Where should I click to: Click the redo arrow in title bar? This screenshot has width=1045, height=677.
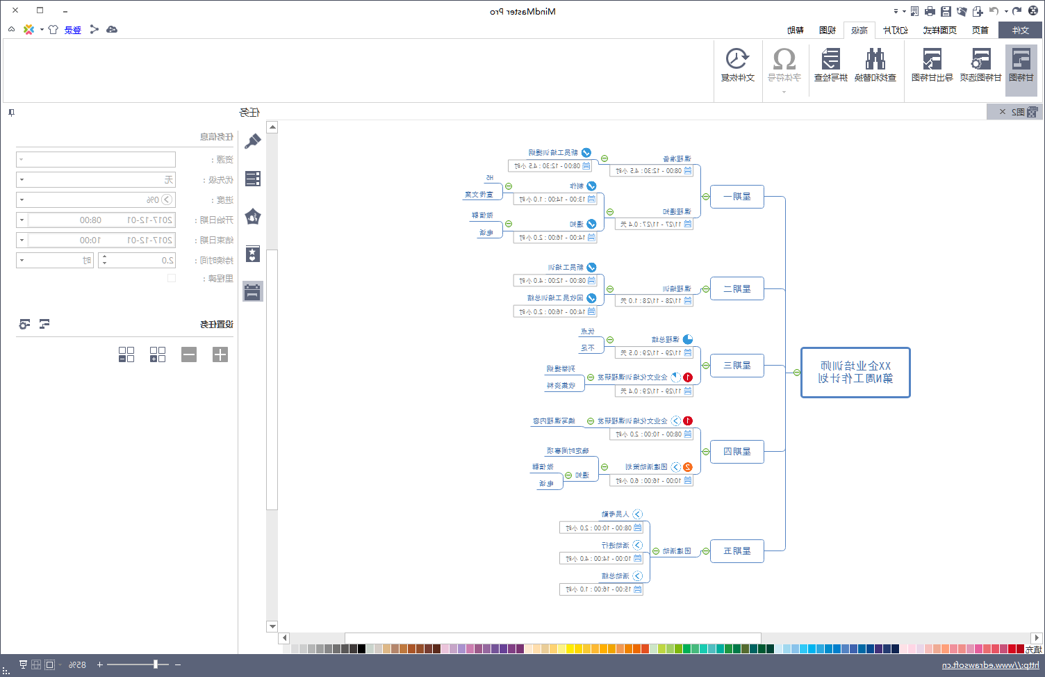tap(1017, 11)
